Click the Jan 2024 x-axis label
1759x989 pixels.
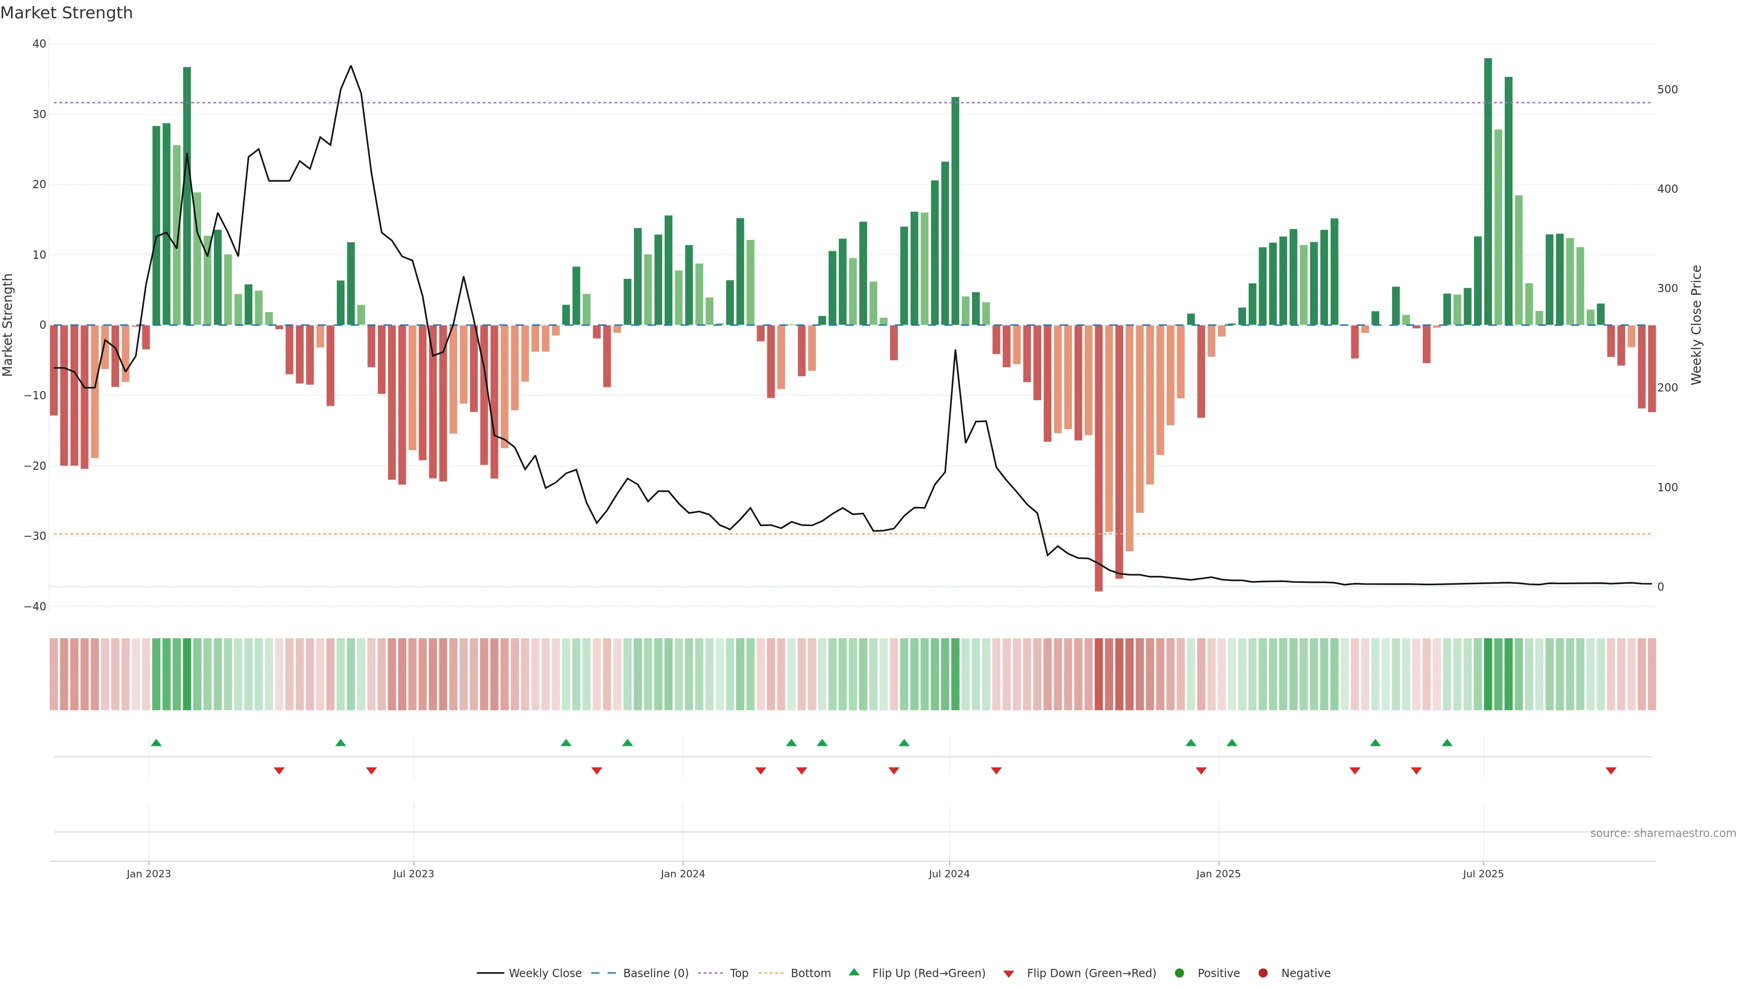pos(683,874)
